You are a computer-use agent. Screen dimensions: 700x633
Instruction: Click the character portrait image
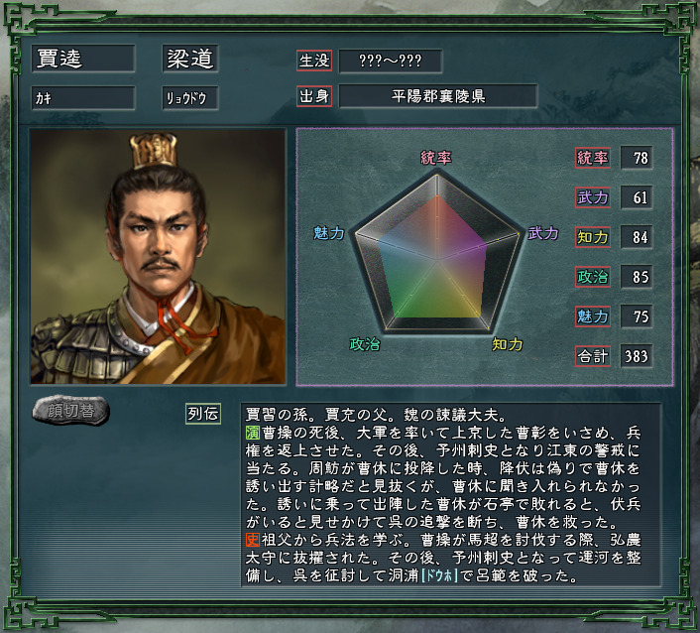click(158, 256)
